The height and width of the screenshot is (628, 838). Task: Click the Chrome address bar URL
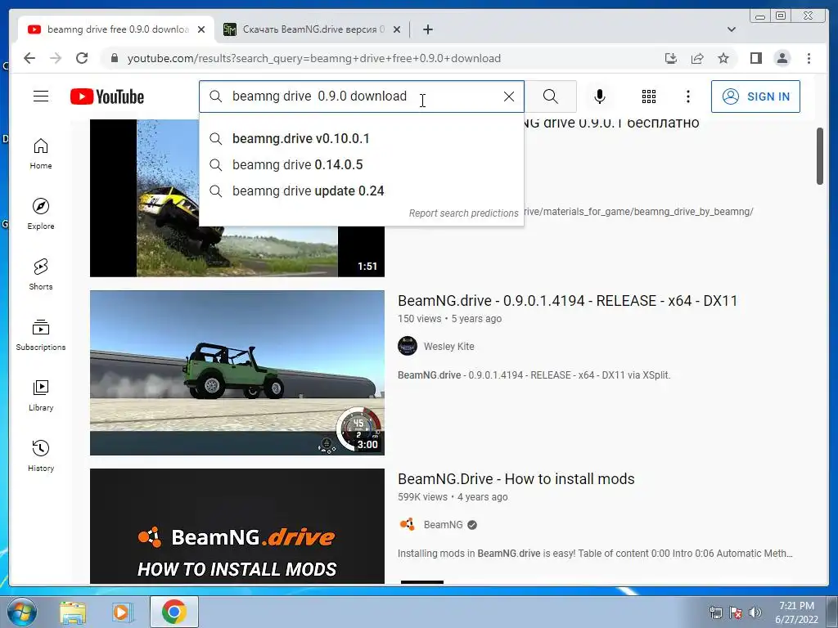click(x=313, y=58)
